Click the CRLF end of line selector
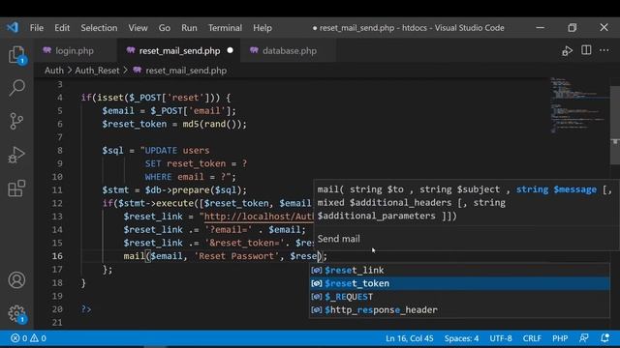 532,338
